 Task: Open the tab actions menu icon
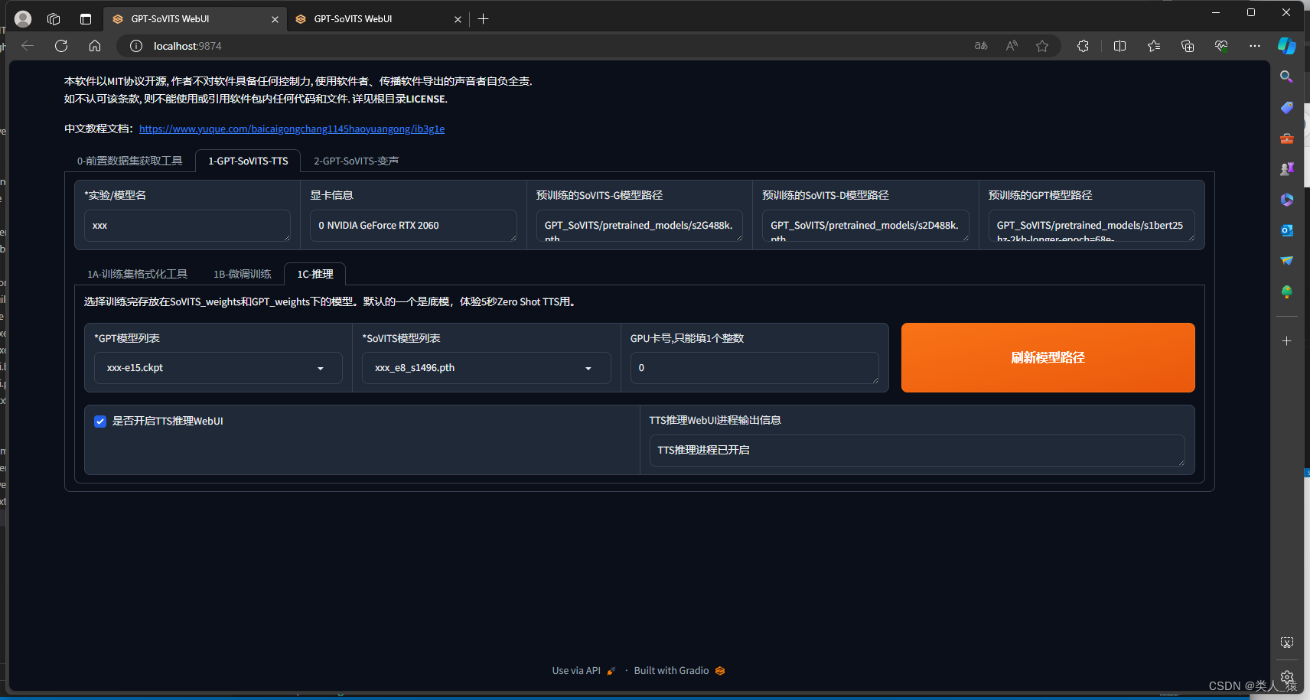pos(86,19)
